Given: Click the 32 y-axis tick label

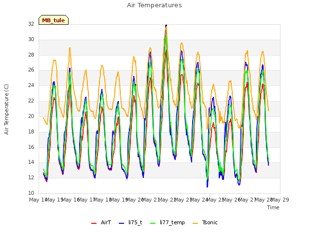Looking at the screenshot, I should click(x=31, y=24).
